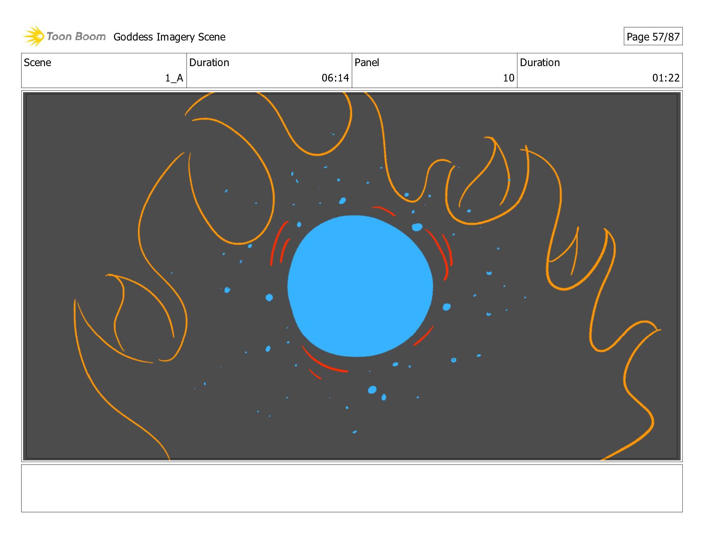
Task: Click the panel number '10'
Action: click(508, 78)
